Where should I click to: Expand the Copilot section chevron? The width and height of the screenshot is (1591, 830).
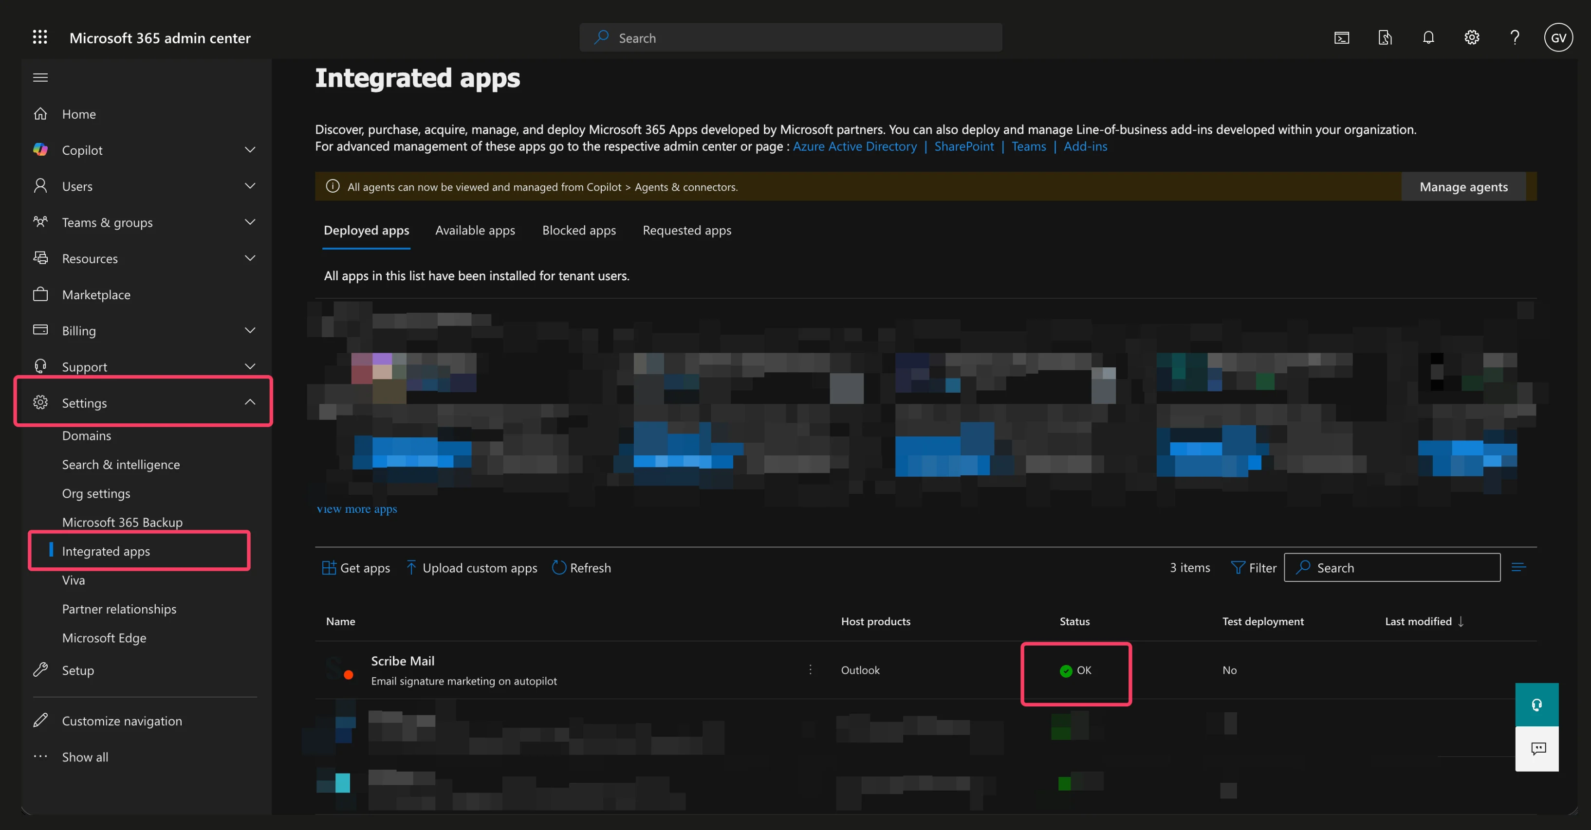250,149
